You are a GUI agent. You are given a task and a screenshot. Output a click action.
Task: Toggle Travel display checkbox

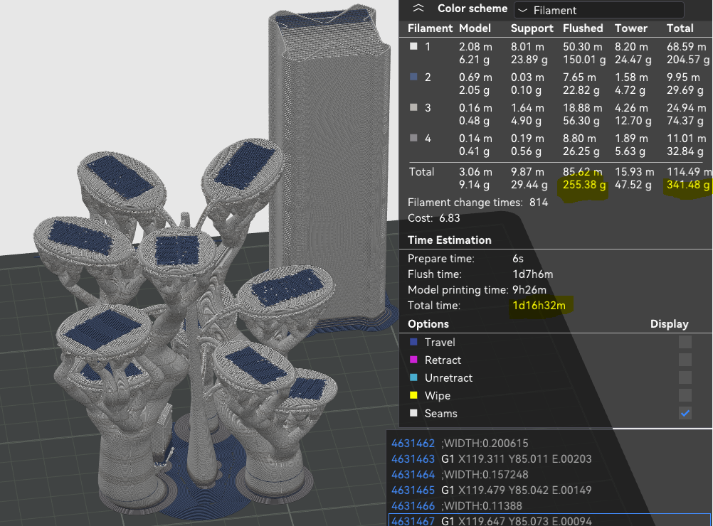click(x=685, y=342)
